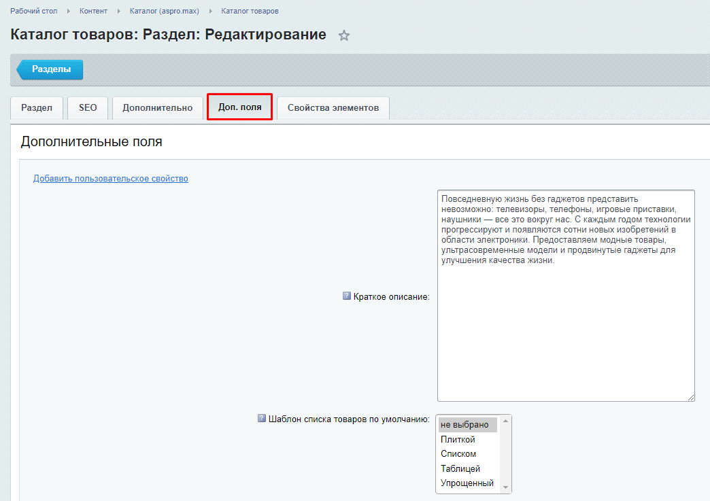Viewport: 710px width, 501px height.
Task: Switch to the SEO tab
Action: tap(88, 107)
